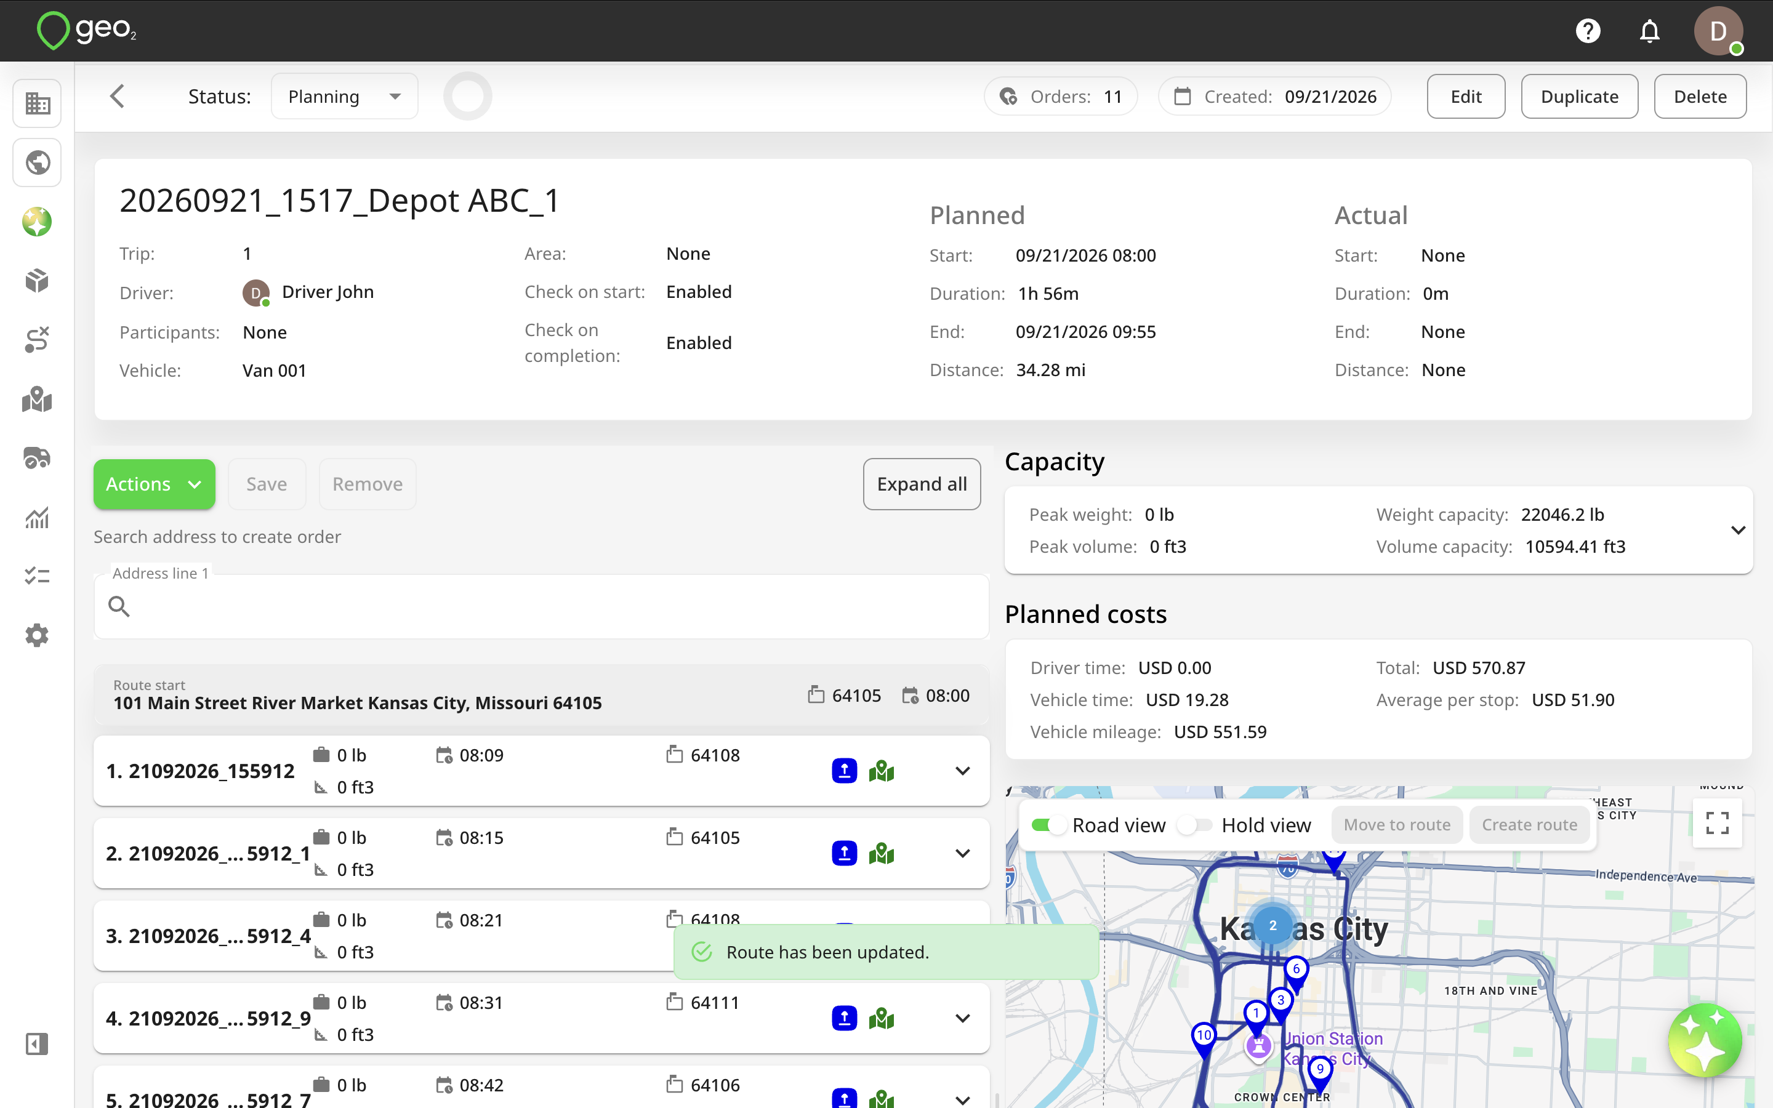Open the green star globe sidebar icon
Image resolution: width=1773 pixels, height=1108 pixels.
[x=38, y=222]
